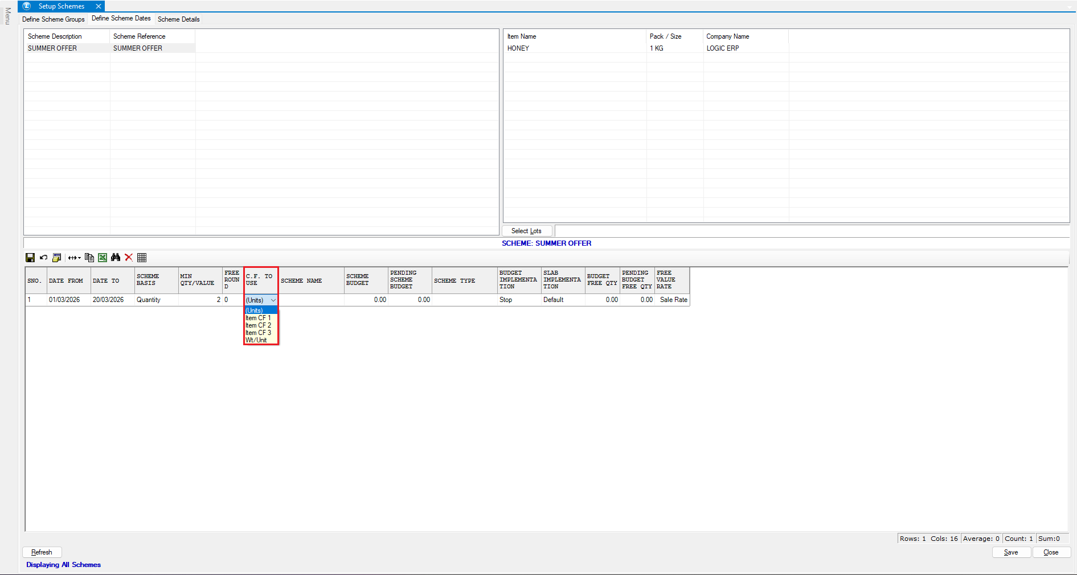
Task: Click the copy documents icon
Action: coord(89,258)
